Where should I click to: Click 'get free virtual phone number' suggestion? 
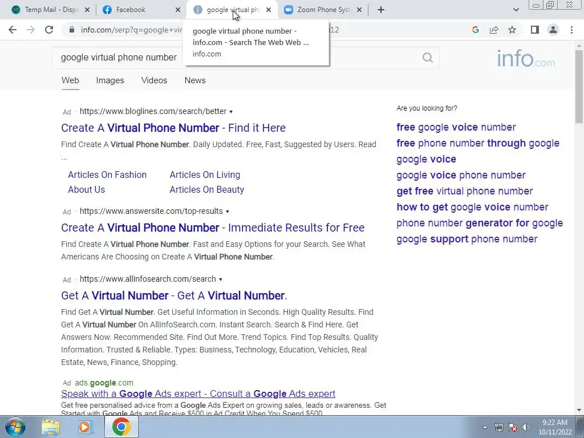[464, 191]
